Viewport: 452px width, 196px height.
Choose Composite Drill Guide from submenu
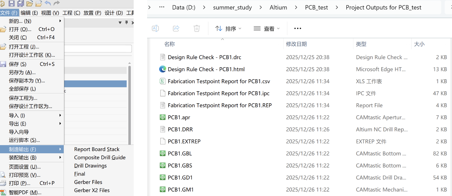(100, 157)
